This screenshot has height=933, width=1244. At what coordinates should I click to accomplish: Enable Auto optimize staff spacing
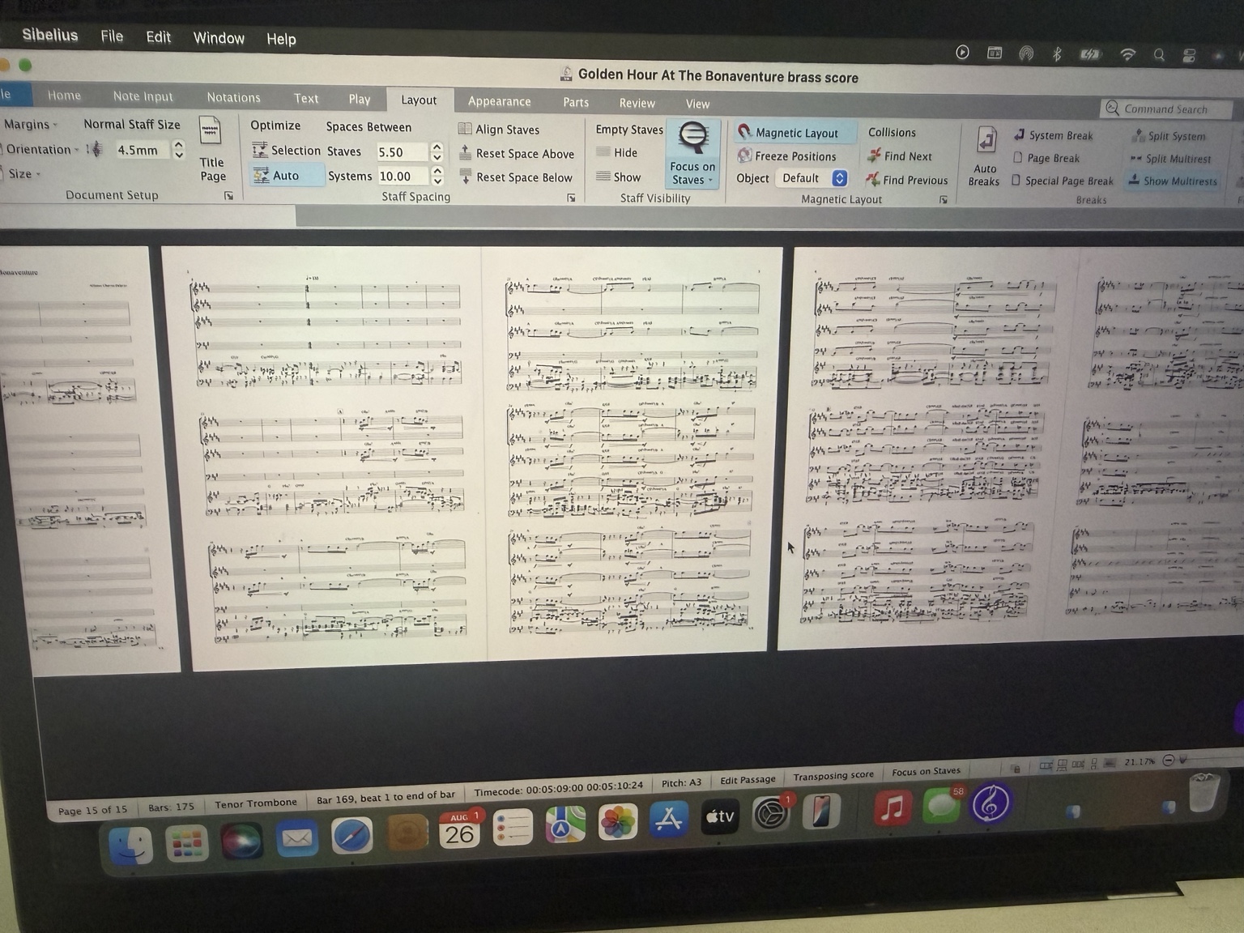[276, 175]
